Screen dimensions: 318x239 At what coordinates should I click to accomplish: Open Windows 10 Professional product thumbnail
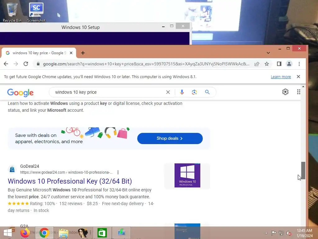pyautogui.click(x=187, y=176)
